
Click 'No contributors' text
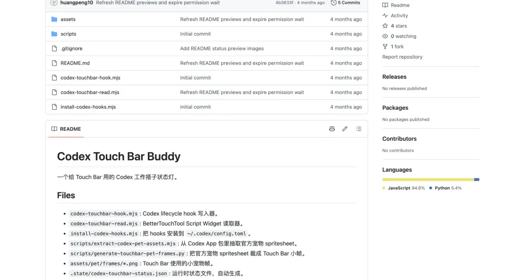click(398, 151)
